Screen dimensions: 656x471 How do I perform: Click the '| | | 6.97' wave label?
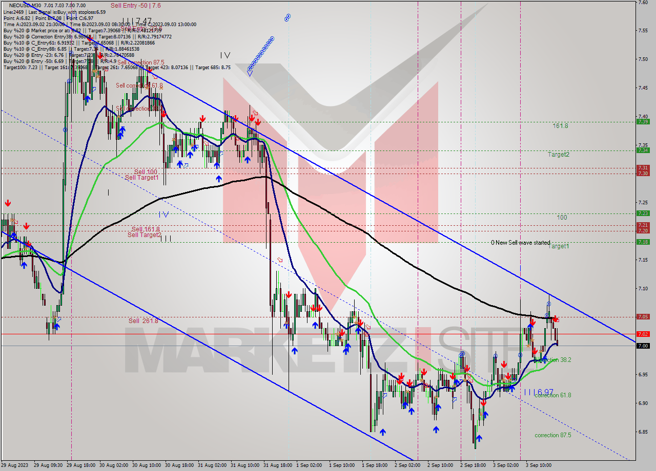click(539, 392)
